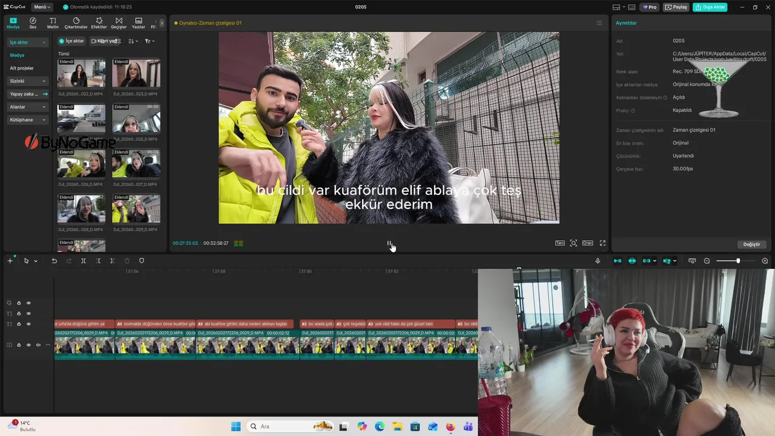This screenshot has width=775, height=436.
Task: Toggle main track magnet
Action: tap(618, 260)
